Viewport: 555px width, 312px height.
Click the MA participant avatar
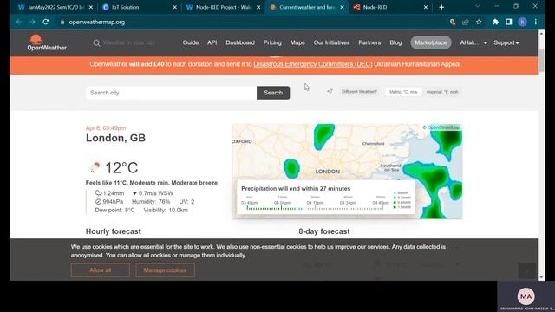[526, 296]
